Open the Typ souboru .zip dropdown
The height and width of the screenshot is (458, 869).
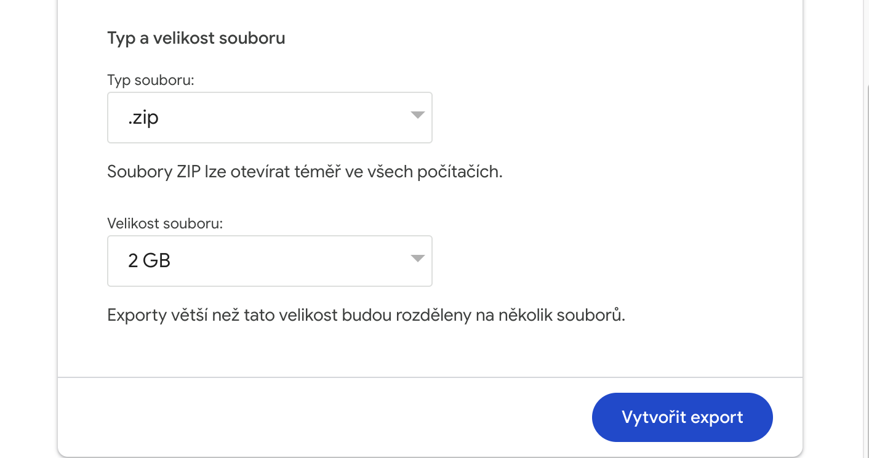(x=270, y=118)
